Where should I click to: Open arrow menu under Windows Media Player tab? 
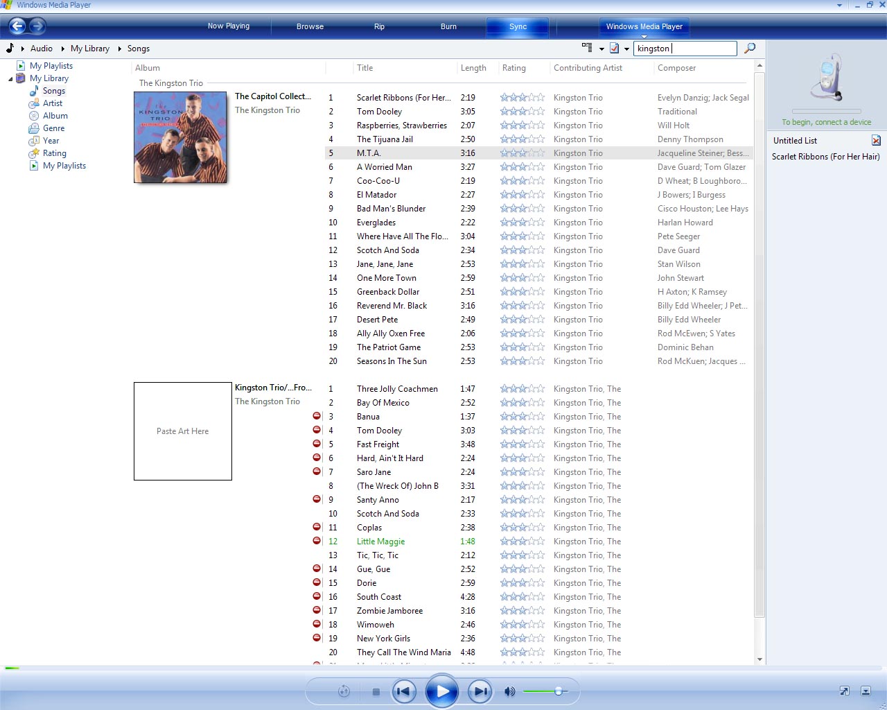(644, 36)
